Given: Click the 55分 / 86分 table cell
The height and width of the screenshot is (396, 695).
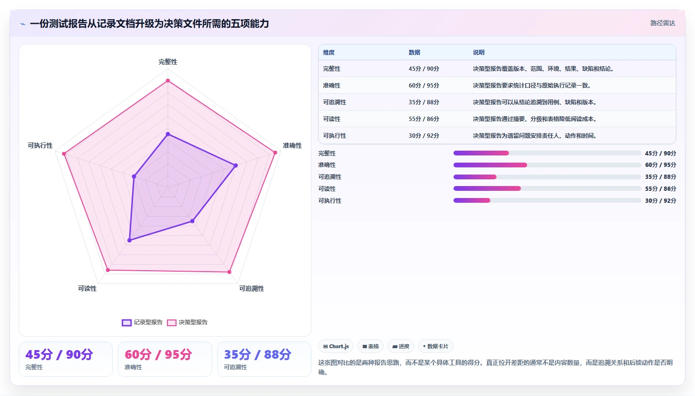Looking at the screenshot, I should pos(424,119).
